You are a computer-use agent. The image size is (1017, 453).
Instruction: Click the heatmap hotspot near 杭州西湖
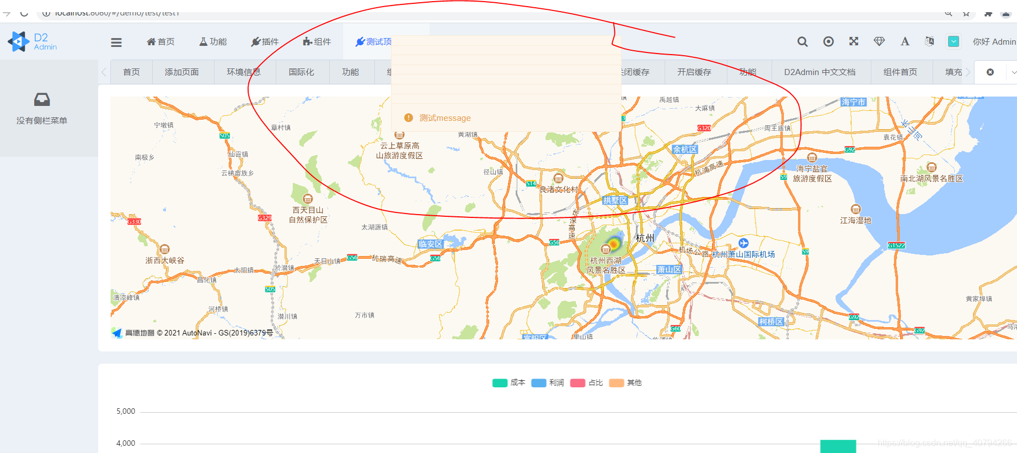coord(613,243)
